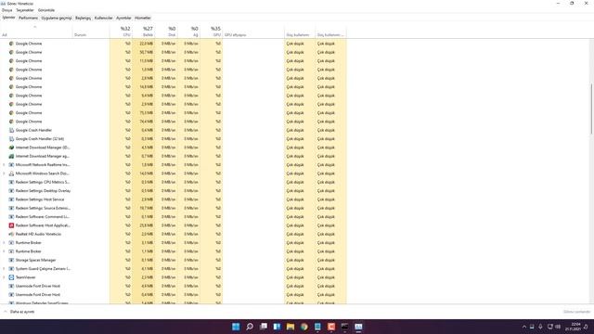The width and height of the screenshot is (594, 334).
Task: Open the notification bell in tray
Action: click(x=586, y=327)
